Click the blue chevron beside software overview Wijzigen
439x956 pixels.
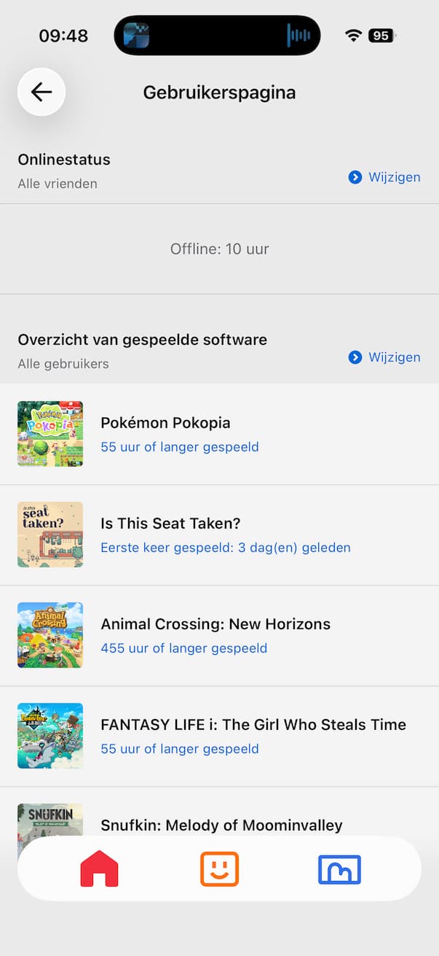[x=355, y=357]
